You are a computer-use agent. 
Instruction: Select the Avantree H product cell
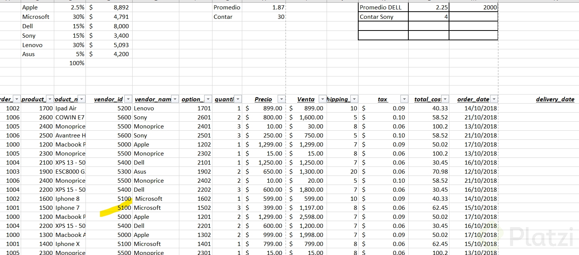[70, 135]
